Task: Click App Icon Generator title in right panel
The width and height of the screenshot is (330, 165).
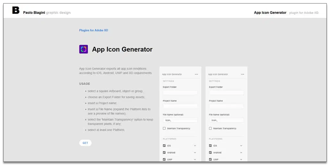Action: (x=218, y=74)
